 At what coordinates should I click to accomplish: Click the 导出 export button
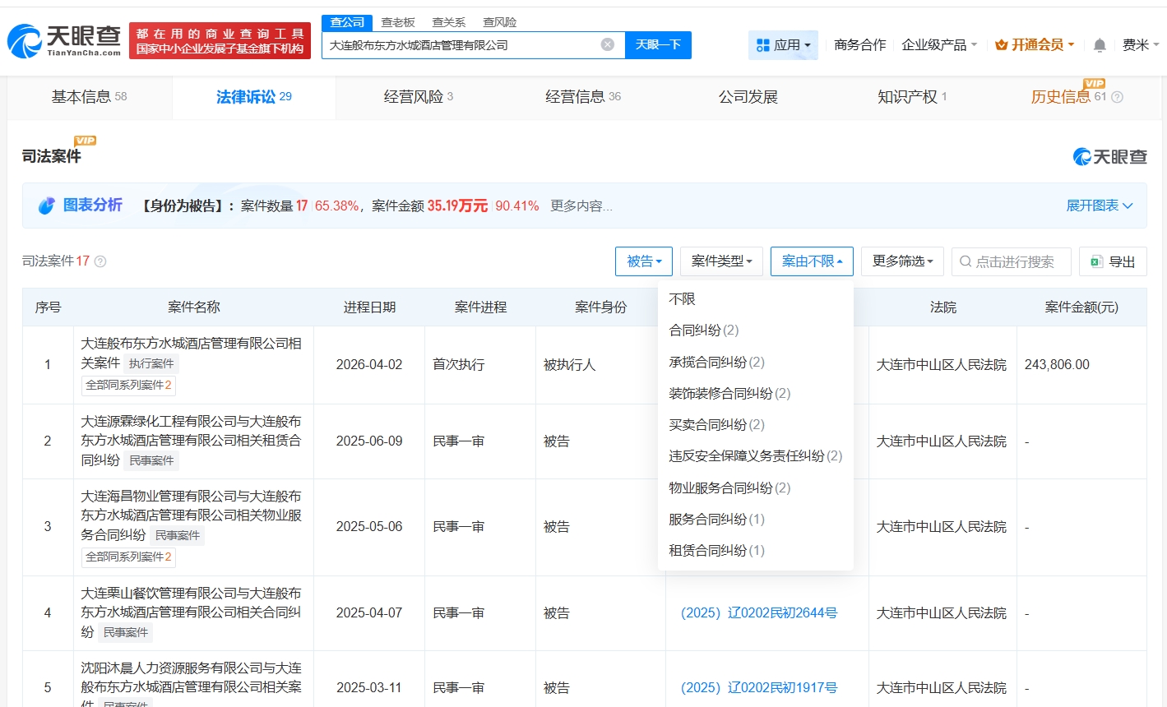(1113, 261)
